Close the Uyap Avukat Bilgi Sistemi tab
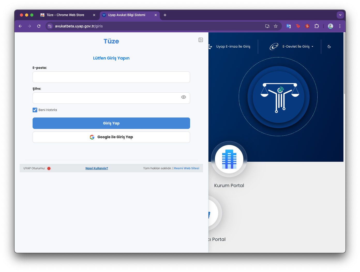360x272 pixels. (156, 15)
